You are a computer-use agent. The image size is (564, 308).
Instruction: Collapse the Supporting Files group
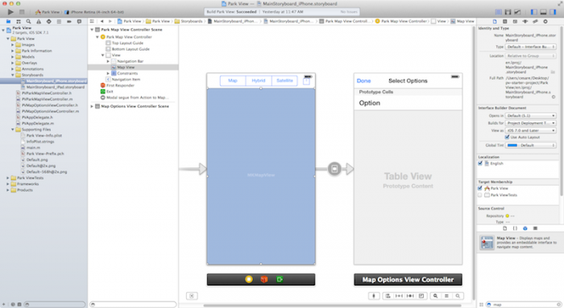13,129
